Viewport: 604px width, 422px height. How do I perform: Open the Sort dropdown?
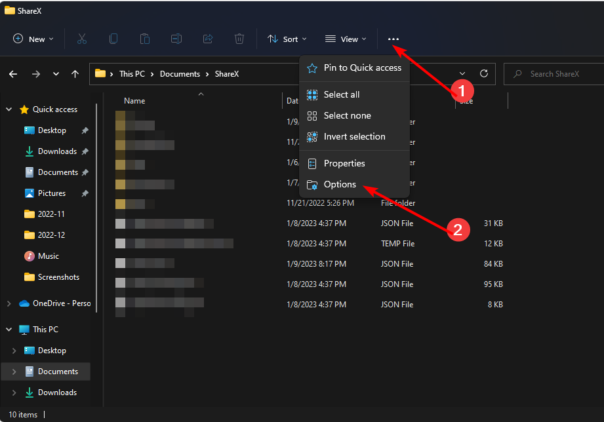tap(287, 39)
